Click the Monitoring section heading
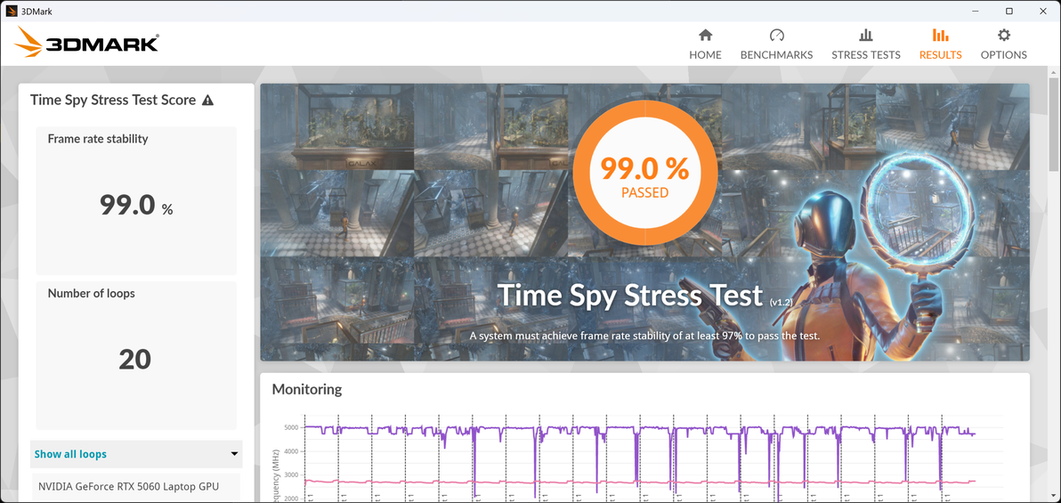Viewport: 1061px width, 503px height. (x=306, y=389)
